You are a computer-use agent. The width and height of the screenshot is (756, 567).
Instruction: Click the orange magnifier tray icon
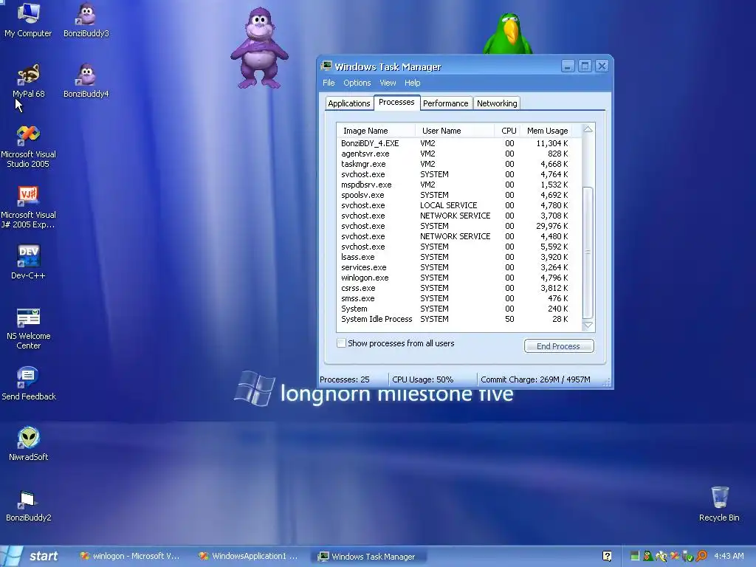[701, 556]
